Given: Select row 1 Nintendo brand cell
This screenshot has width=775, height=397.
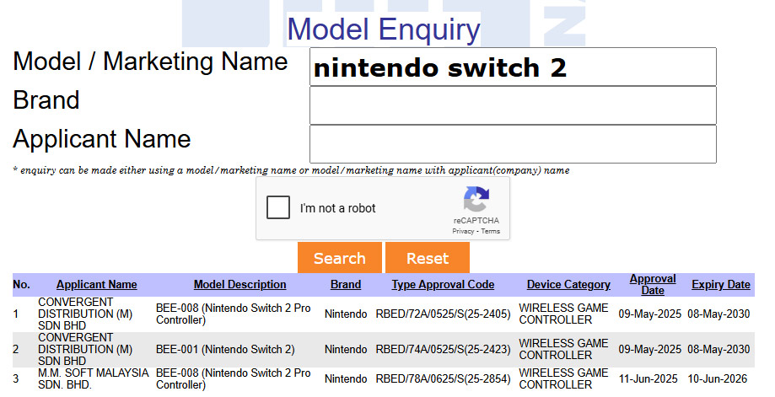Looking at the screenshot, I should [x=346, y=314].
